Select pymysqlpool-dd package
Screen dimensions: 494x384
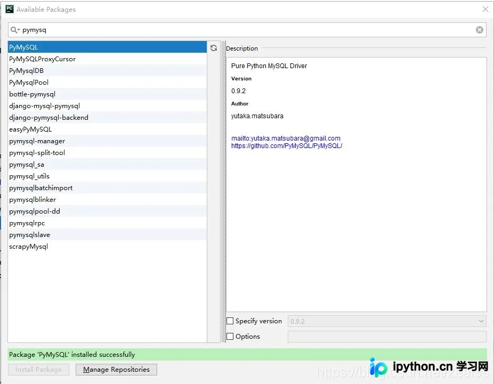[107, 211]
